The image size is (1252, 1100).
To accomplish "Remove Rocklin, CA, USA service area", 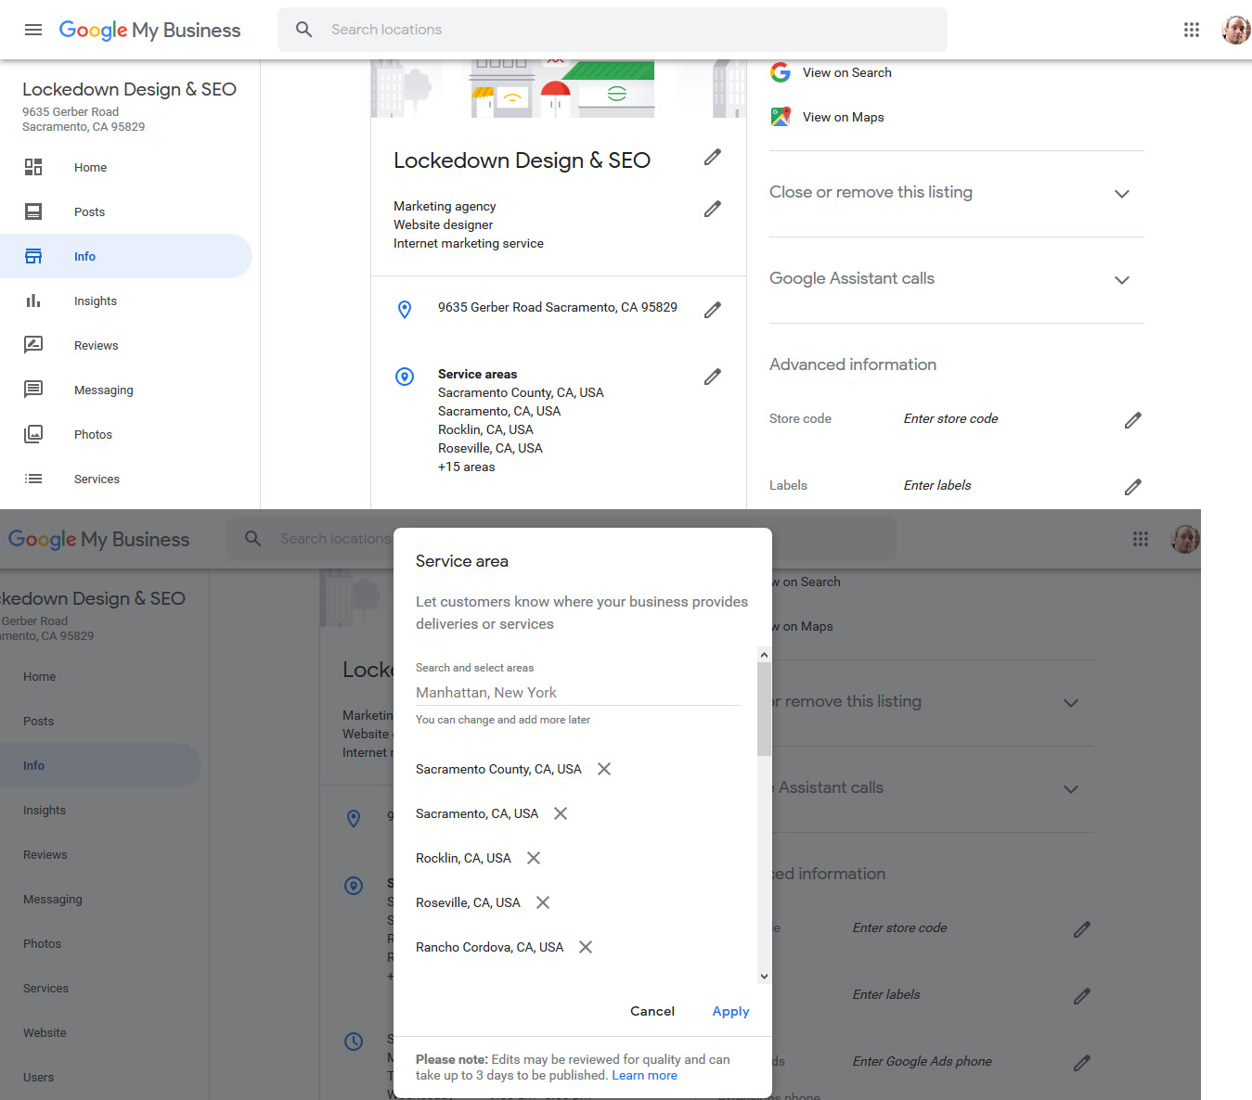I will (x=534, y=858).
